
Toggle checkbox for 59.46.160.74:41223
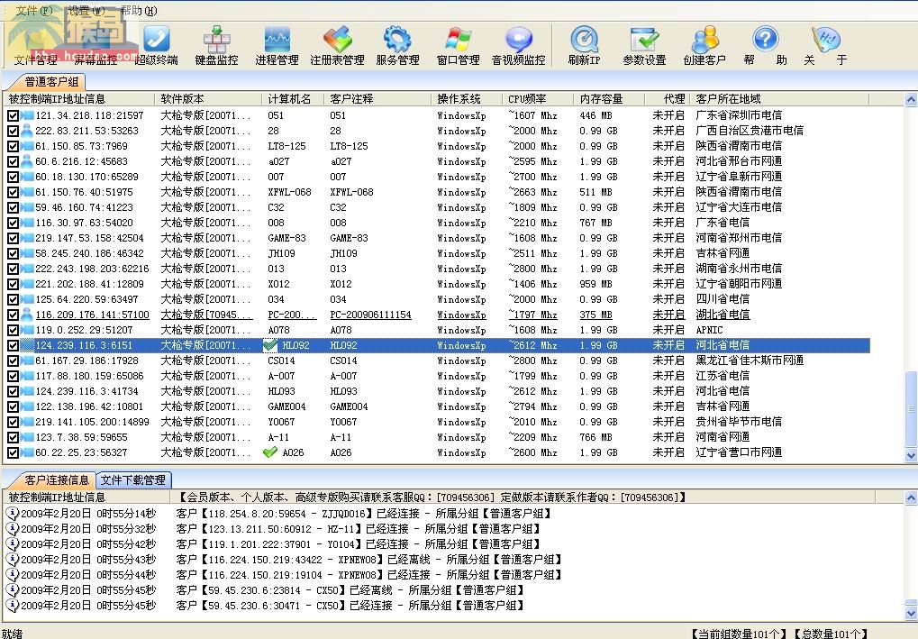(13, 207)
